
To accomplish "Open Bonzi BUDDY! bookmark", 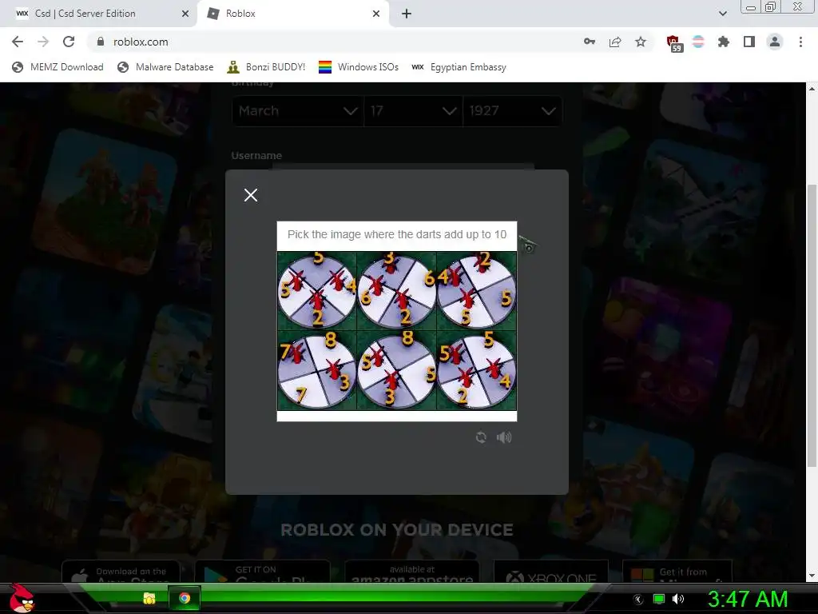I will point(266,67).
